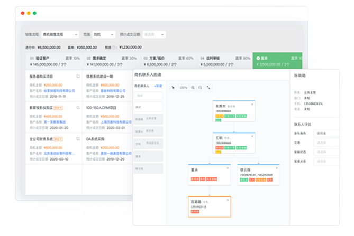Viewport: 354px width, 236px height.
Task: Click the zoom out magnifier icon
Action: [x=200, y=88]
